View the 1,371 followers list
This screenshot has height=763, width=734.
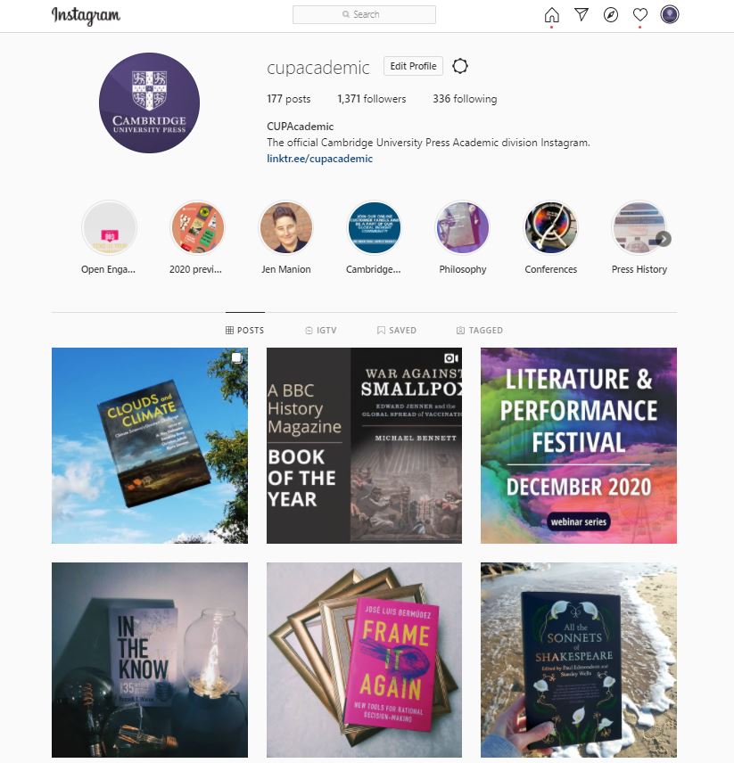point(371,99)
